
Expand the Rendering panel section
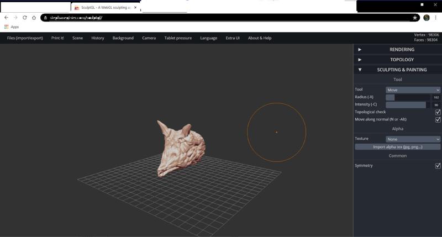tap(397, 49)
